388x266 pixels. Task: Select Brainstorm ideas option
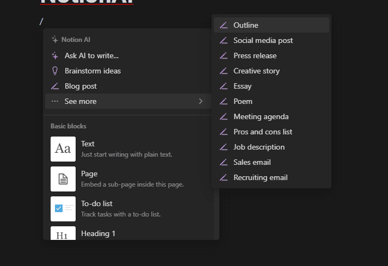tap(128, 71)
